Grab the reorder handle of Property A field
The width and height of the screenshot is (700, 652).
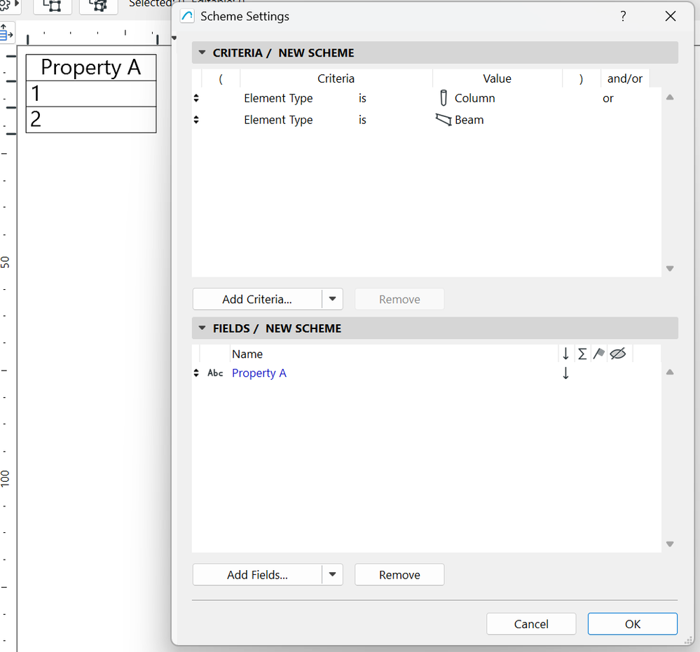[x=196, y=373]
